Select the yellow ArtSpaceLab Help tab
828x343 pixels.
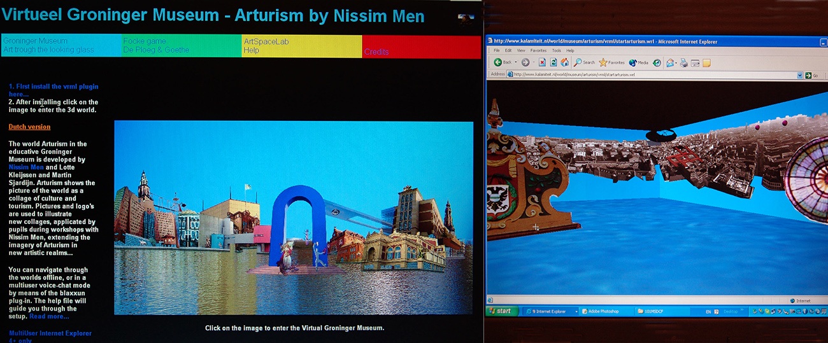tap(302, 46)
